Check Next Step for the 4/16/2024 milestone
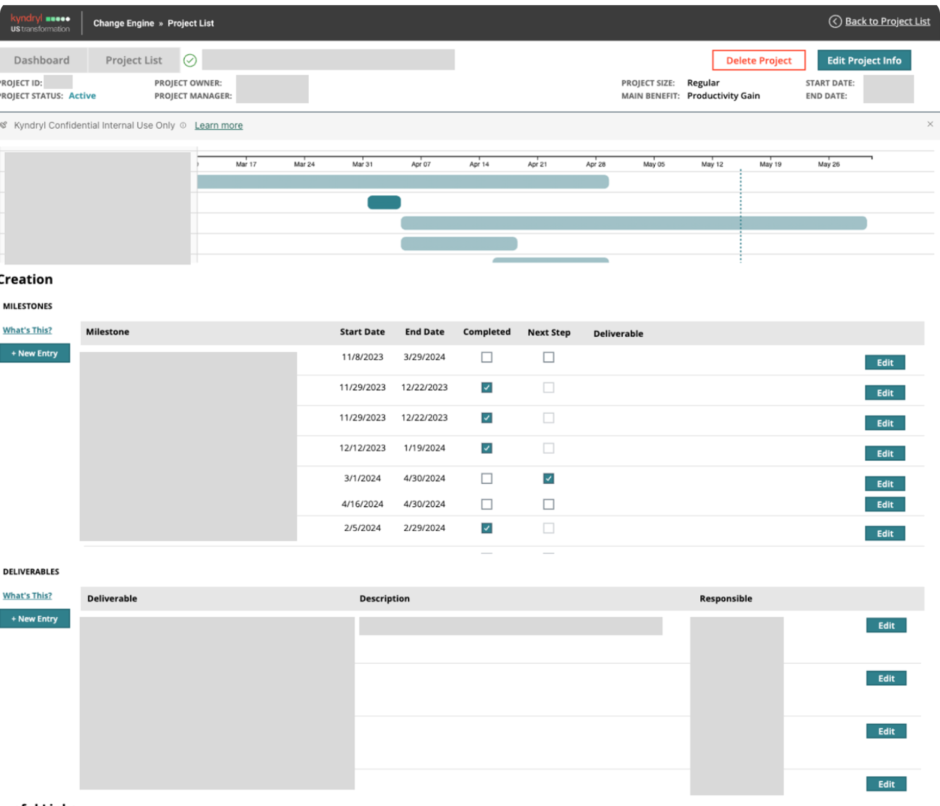The width and height of the screenshot is (940, 806). point(548,504)
